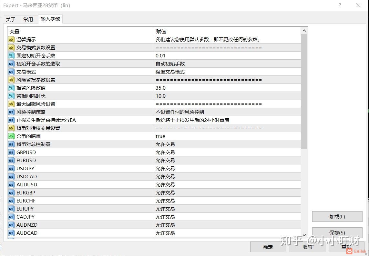Click the scrollbar down arrow

(x=304, y=235)
